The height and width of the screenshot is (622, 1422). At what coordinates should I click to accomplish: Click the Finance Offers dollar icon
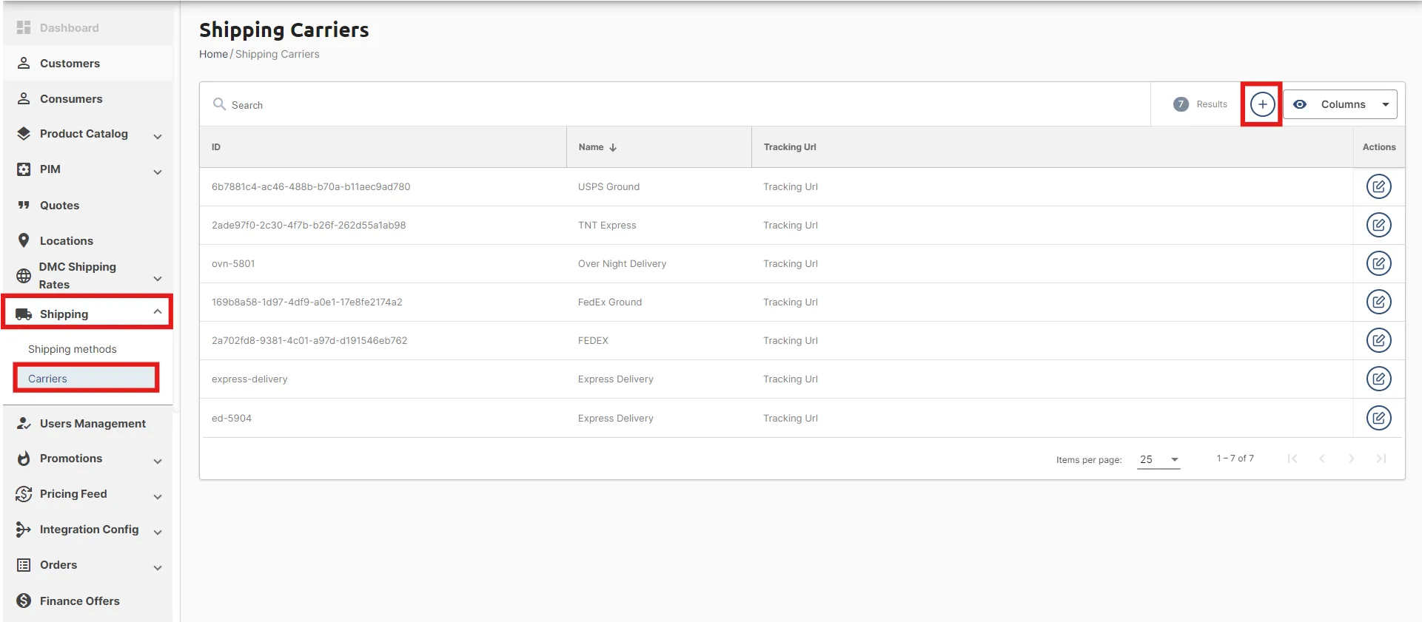(24, 601)
